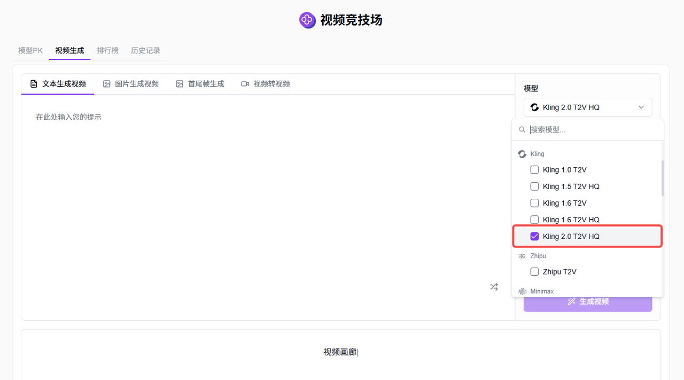
Task: Switch to the 视频转视频 tab
Action: [266, 84]
